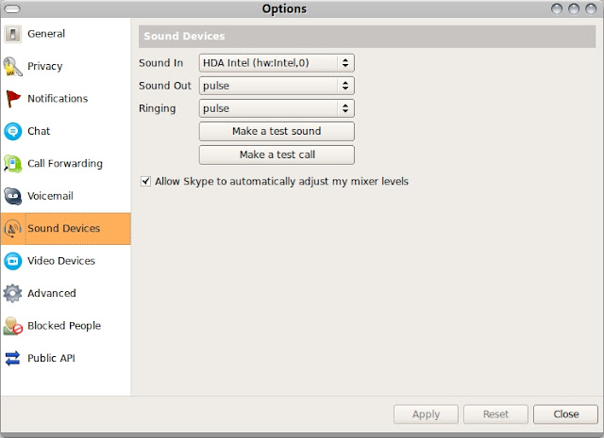Viewport: 604px width, 438px height.
Task: Select the Chat options section
Action: tap(66, 131)
